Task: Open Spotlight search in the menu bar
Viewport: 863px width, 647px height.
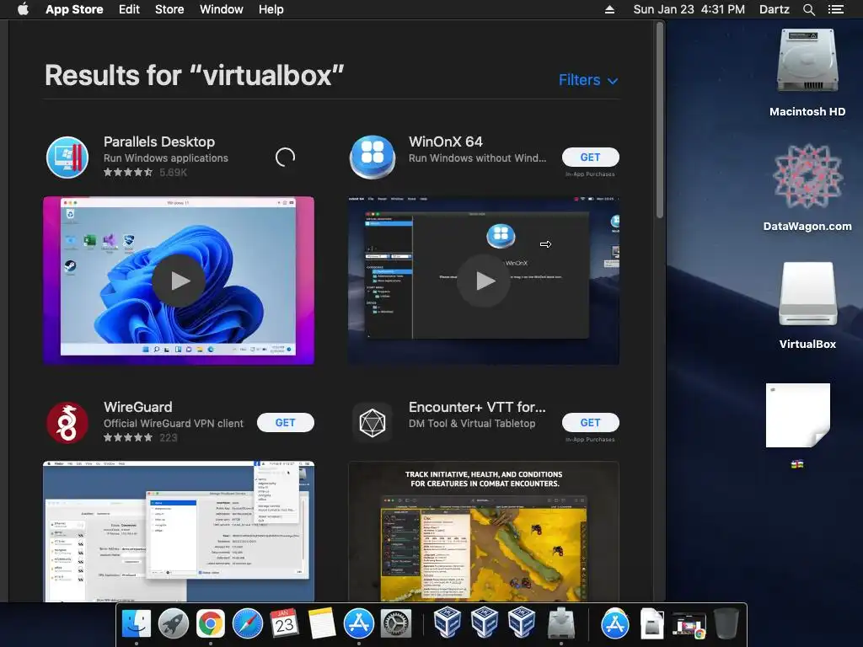Action: (x=808, y=9)
